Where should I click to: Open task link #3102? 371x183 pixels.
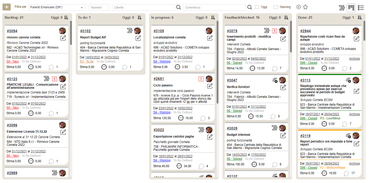click(85, 31)
